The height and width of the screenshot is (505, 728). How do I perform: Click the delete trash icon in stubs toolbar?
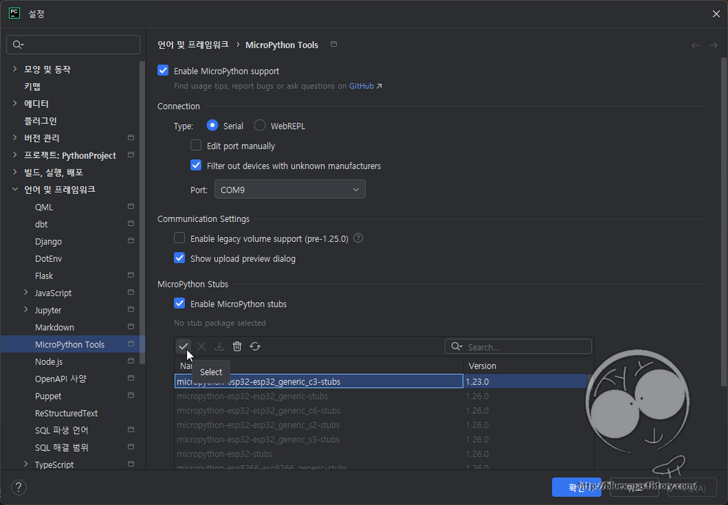point(237,346)
